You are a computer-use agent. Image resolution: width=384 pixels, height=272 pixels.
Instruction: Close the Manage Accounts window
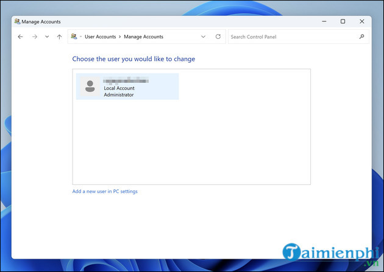(361, 21)
